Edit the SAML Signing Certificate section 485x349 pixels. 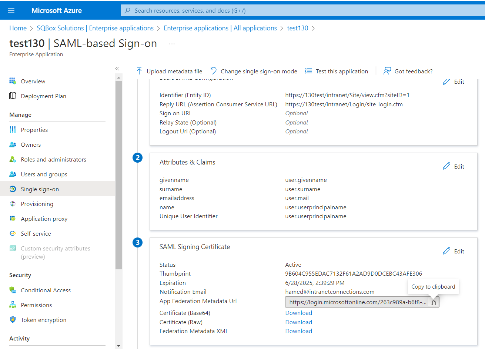454,251
